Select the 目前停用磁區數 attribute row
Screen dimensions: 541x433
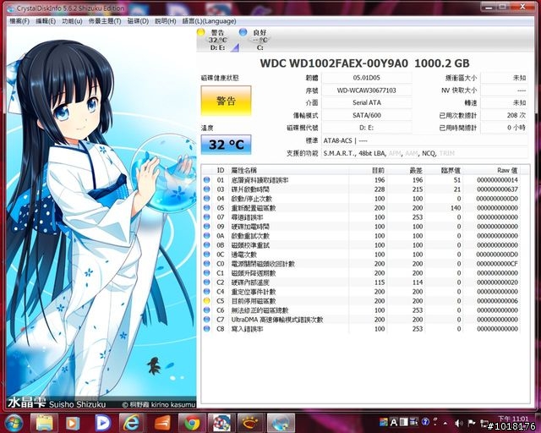click(x=361, y=301)
